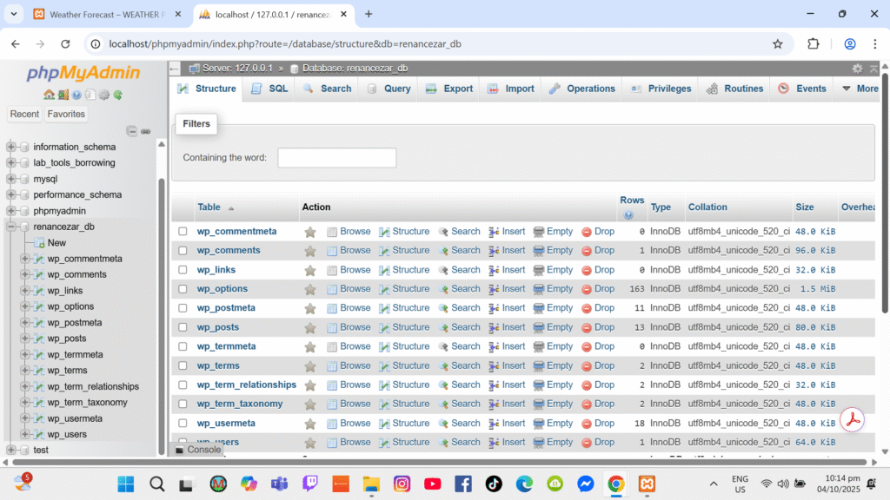Click the page settings gear icon top-right

(x=857, y=69)
